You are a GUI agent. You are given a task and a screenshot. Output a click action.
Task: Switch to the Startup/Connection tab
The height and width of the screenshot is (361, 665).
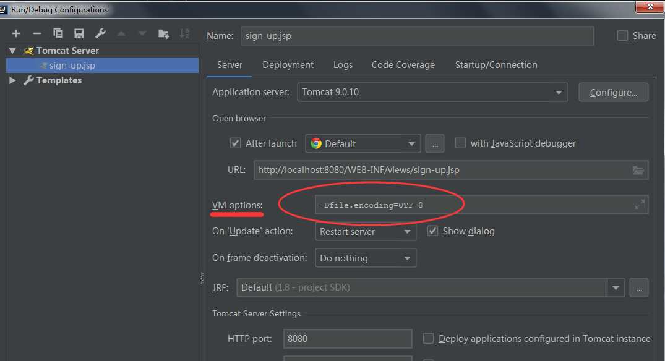496,65
